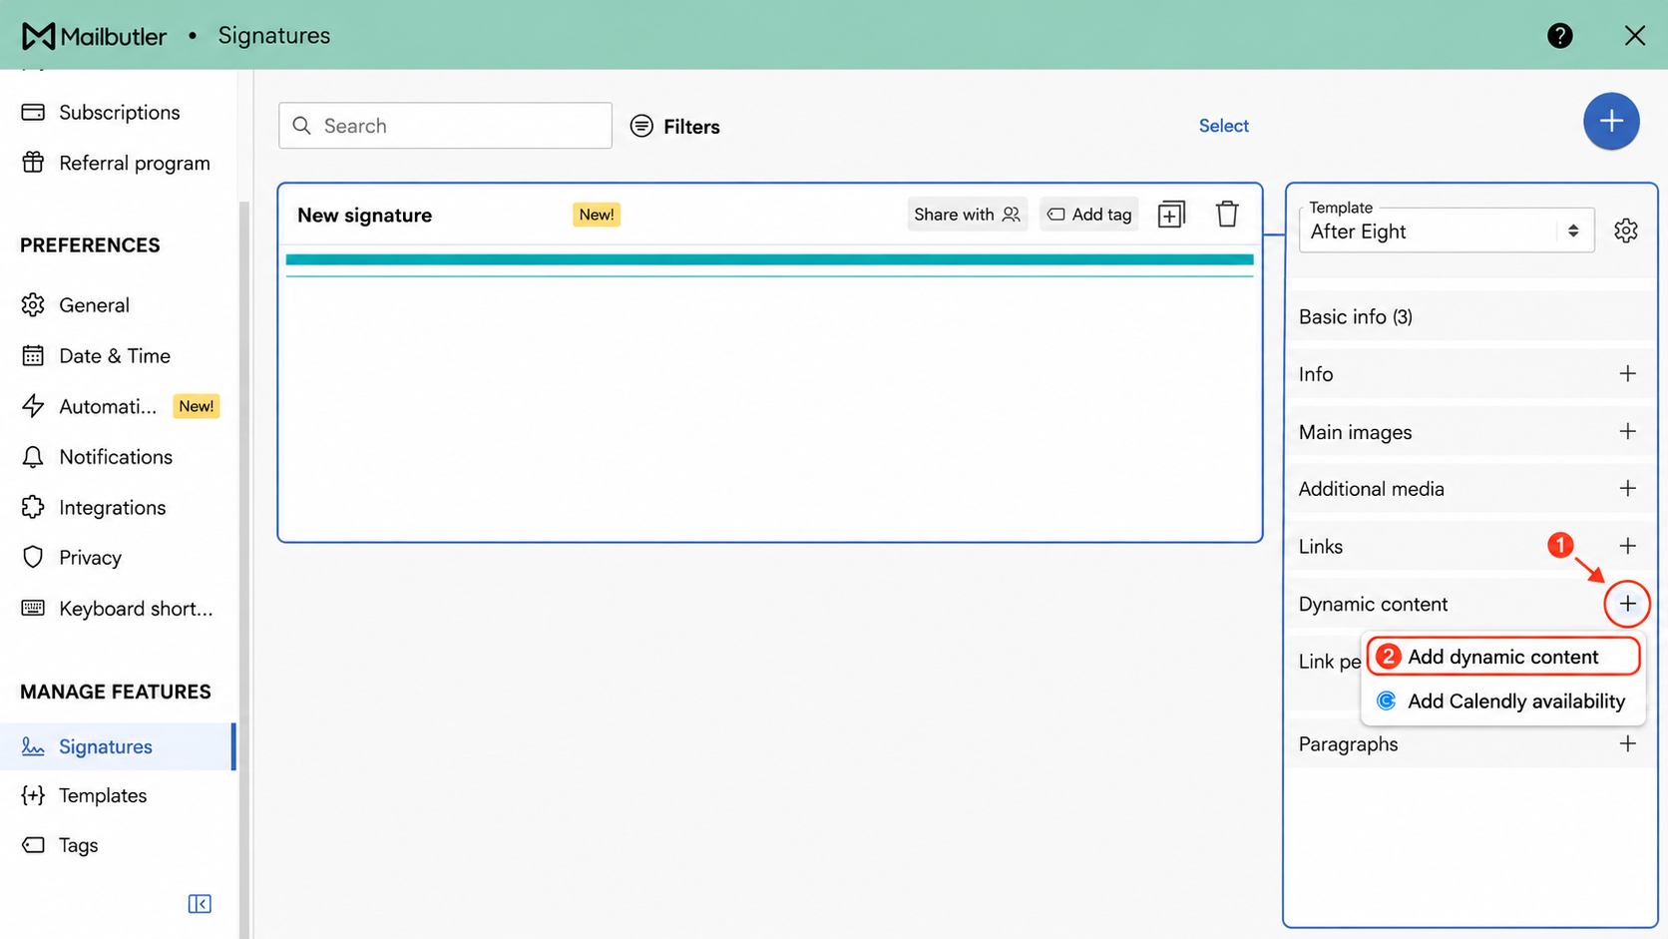Click the Mailbutler logo
This screenshot has height=939, width=1668.
tap(94, 36)
